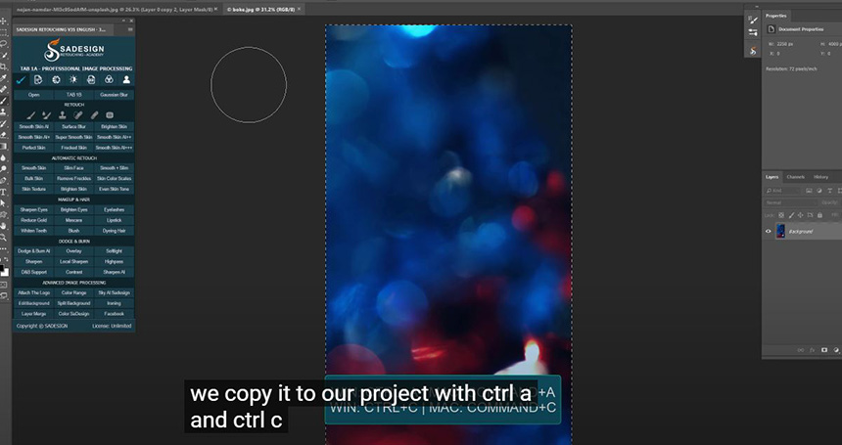Viewport: 842px width, 445px height.
Task: Click the checkmark icon in the SADESIGN panel
Action: click(x=21, y=79)
